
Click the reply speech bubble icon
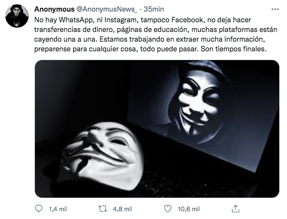coord(39,208)
